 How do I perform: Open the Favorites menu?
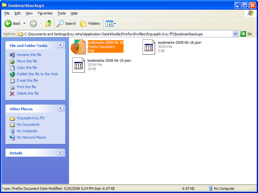[45, 13]
